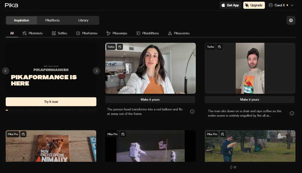Click Pikatwist icon on astronaut video

(x=123, y=134)
